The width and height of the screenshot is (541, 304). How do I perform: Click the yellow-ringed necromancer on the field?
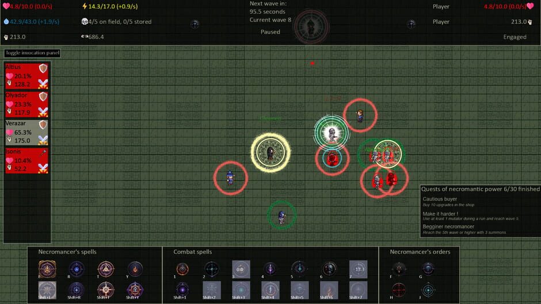coord(270,152)
